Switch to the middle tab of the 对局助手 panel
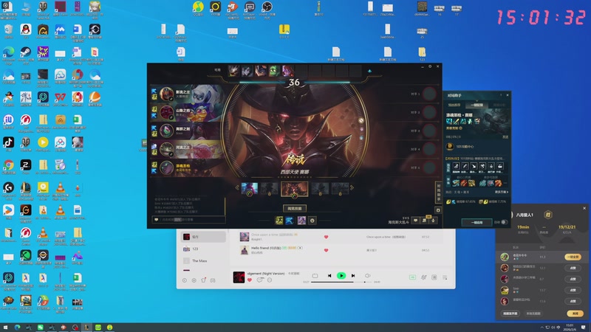Screen dimensions: 591x332 (x=476, y=105)
